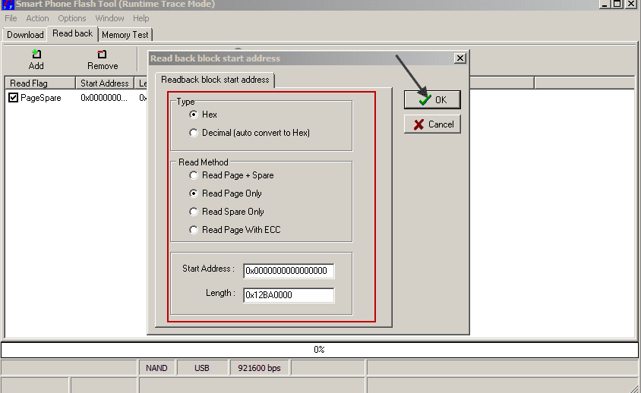
Task: Minimize the Flash Tool window
Action: click(x=605, y=4)
